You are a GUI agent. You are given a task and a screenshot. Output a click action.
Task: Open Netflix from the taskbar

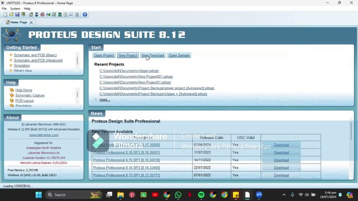(x=190, y=195)
